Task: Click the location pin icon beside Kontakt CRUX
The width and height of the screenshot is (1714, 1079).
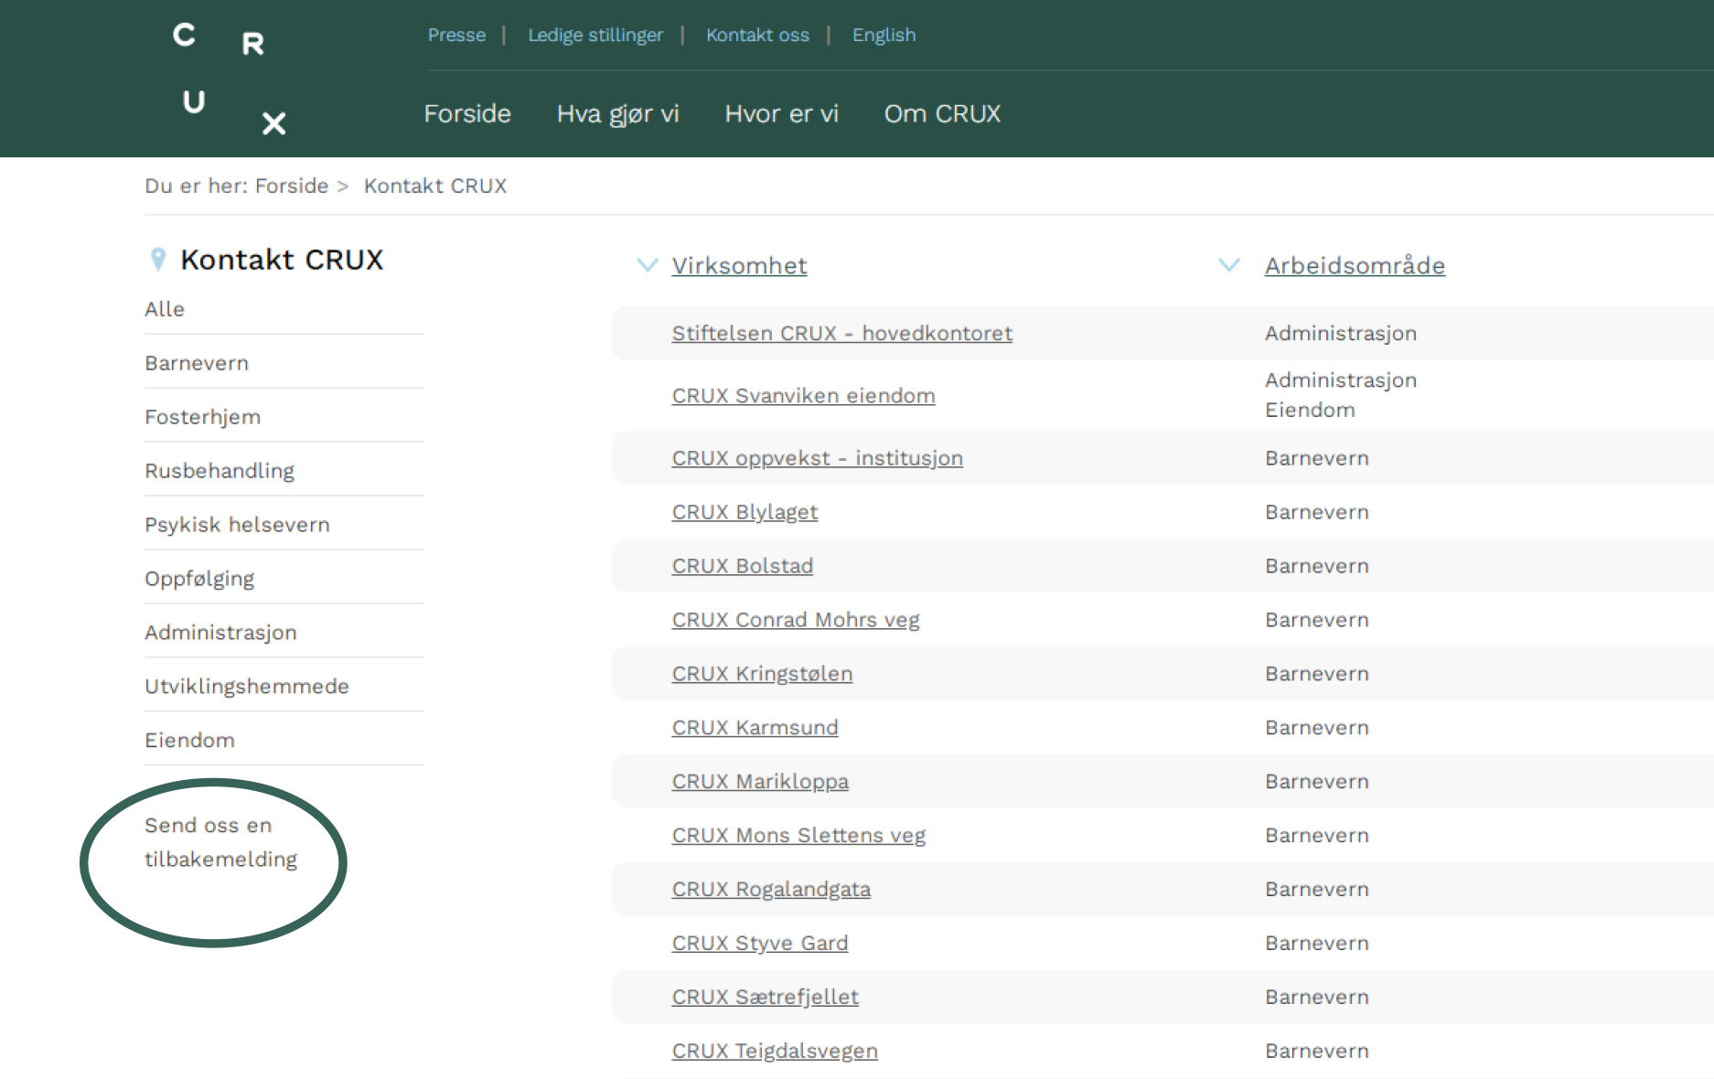Action: point(157,260)
